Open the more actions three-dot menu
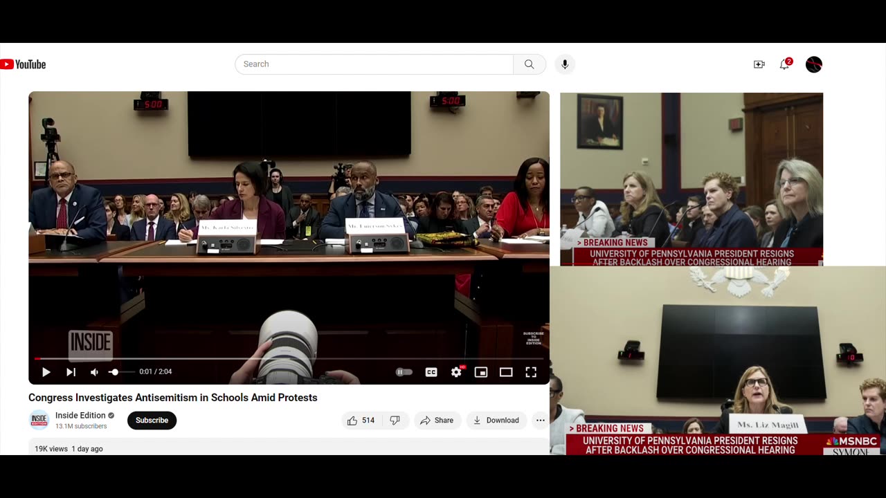This screenshot has width=886, height=498. click(541, 421)
